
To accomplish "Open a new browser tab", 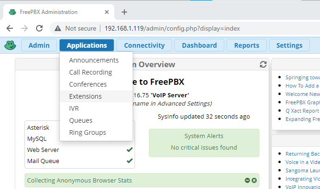I will tap(124, 12).
